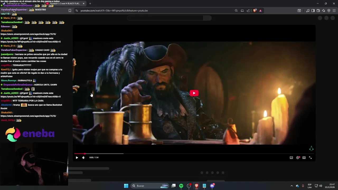Viewport: 338px width, 190px height.
Task: Open Justin_A2003's second youtu.be link in chat
Action: [31, 97]
